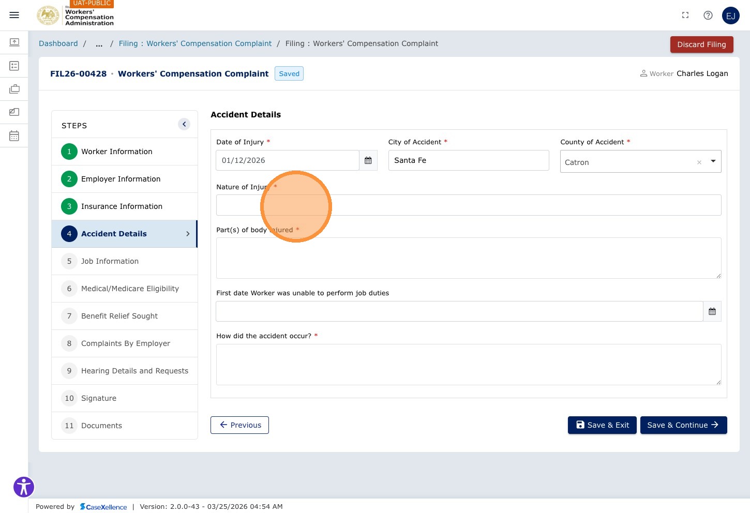Clear the Catron county selection
Image resolution: width=750 pixels, height=513 pixels.
[699, 162]
